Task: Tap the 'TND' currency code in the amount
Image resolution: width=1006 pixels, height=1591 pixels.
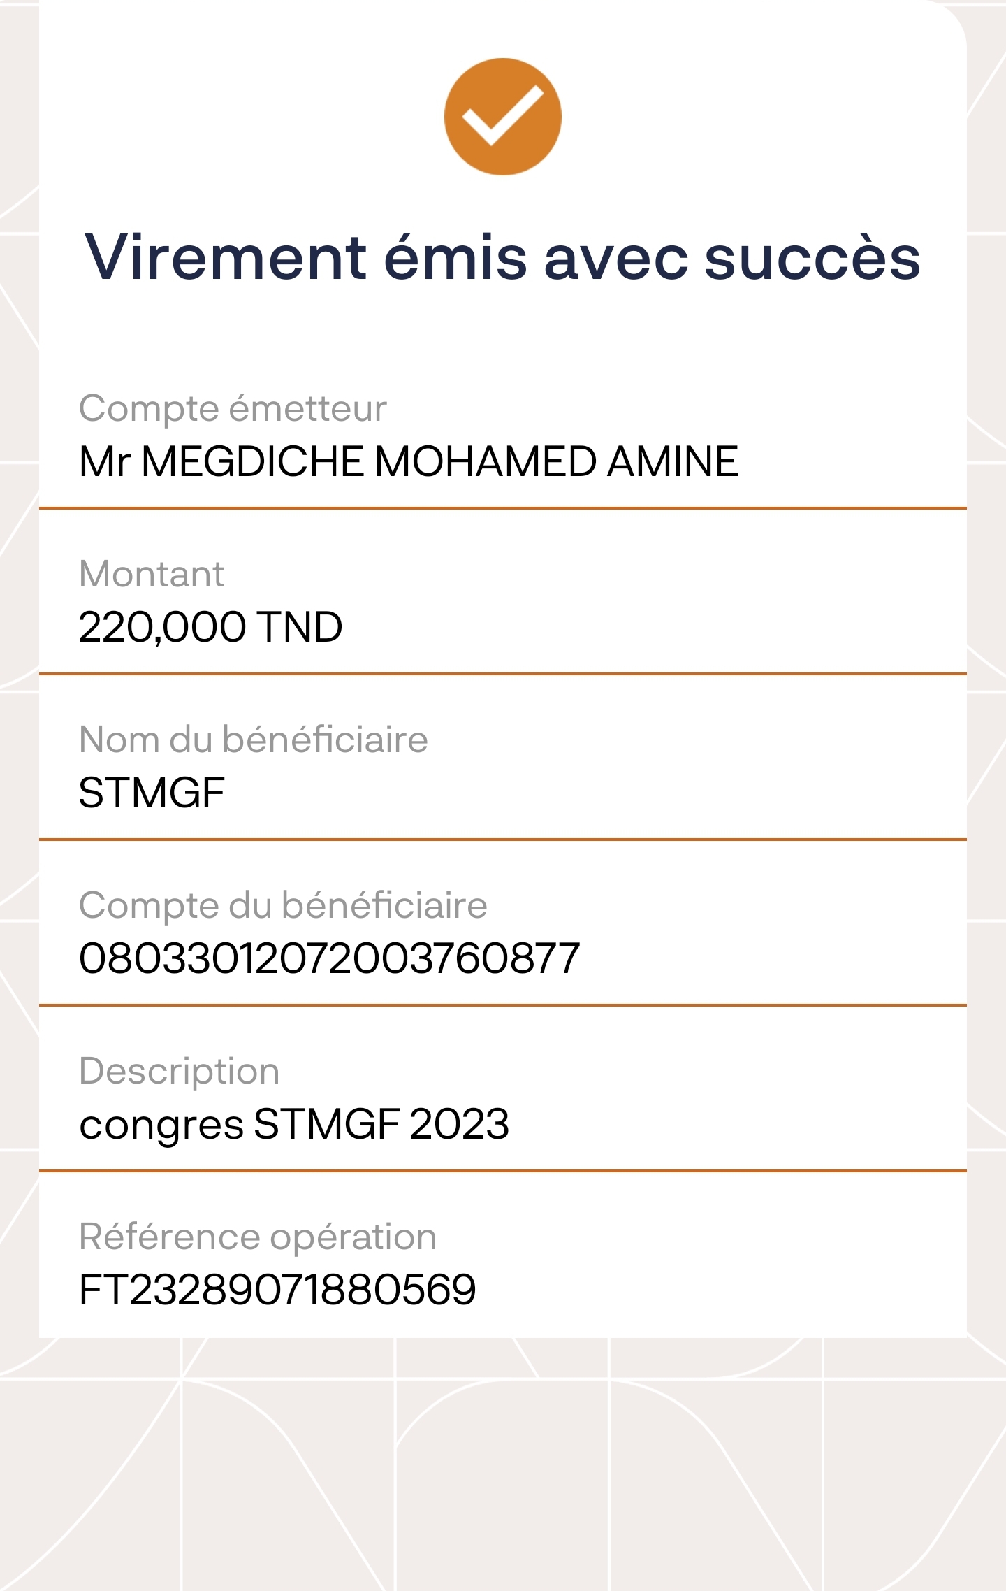Action: 300,627
